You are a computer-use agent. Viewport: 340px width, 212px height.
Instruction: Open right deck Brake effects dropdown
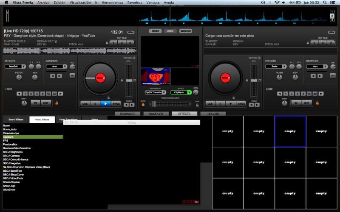pos(284,67)
